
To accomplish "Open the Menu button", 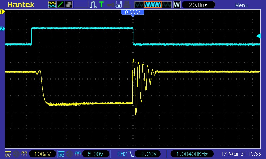I will click(x=242, y=5).
